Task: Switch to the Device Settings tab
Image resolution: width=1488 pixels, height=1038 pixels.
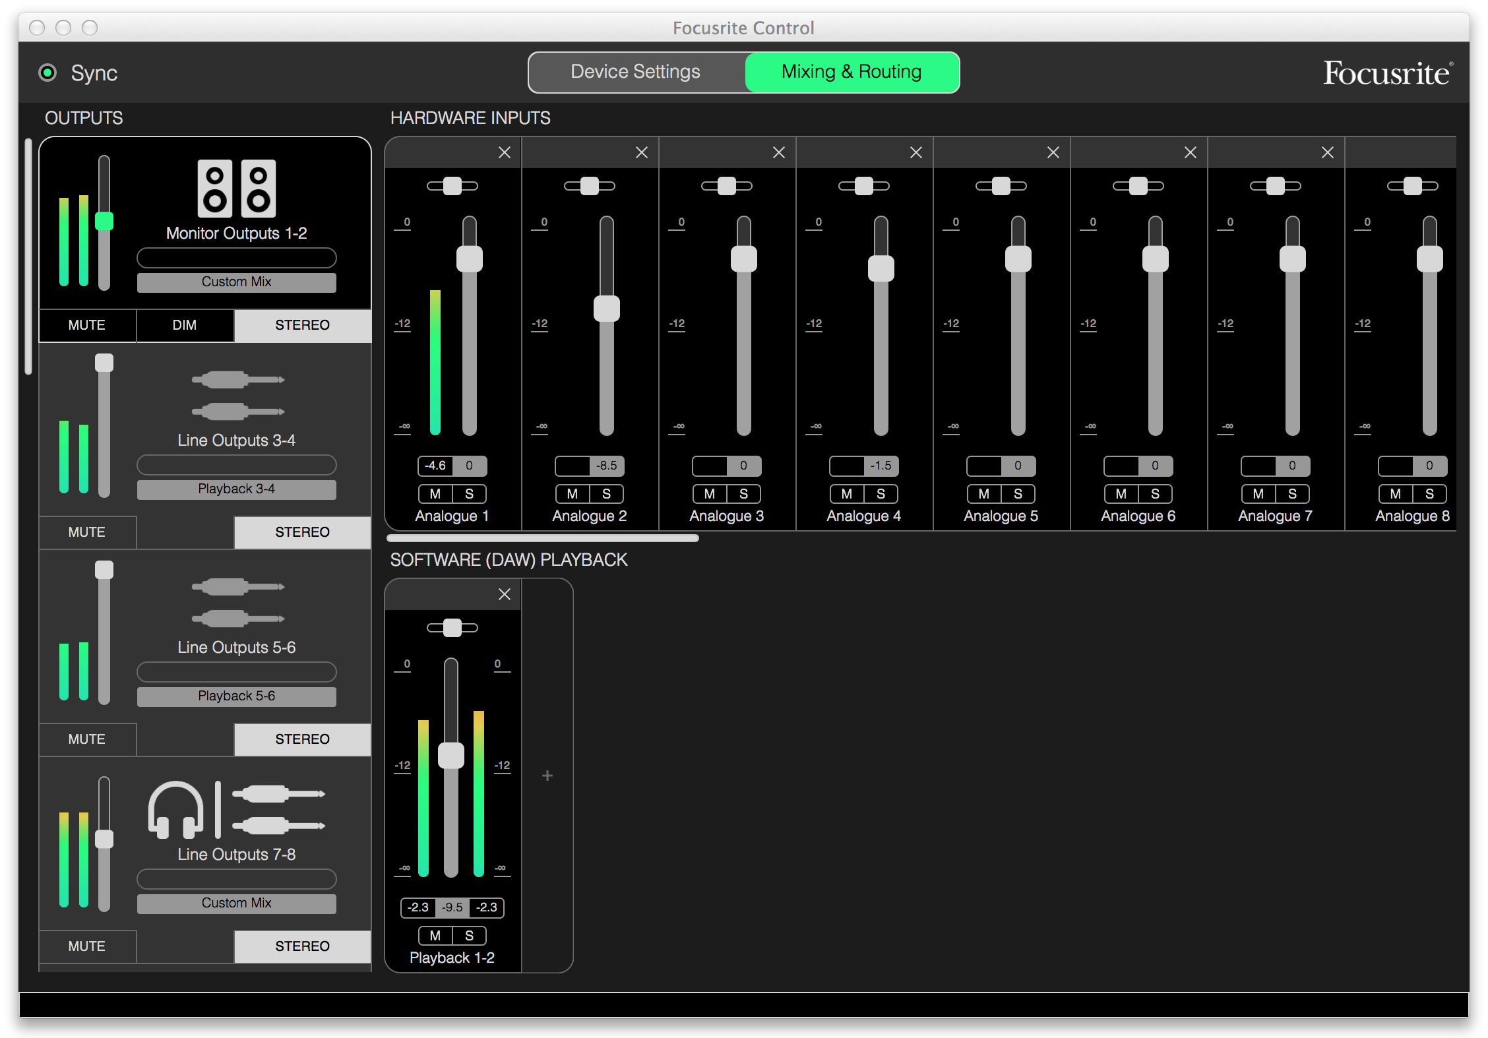Action: tap(636, 72)
